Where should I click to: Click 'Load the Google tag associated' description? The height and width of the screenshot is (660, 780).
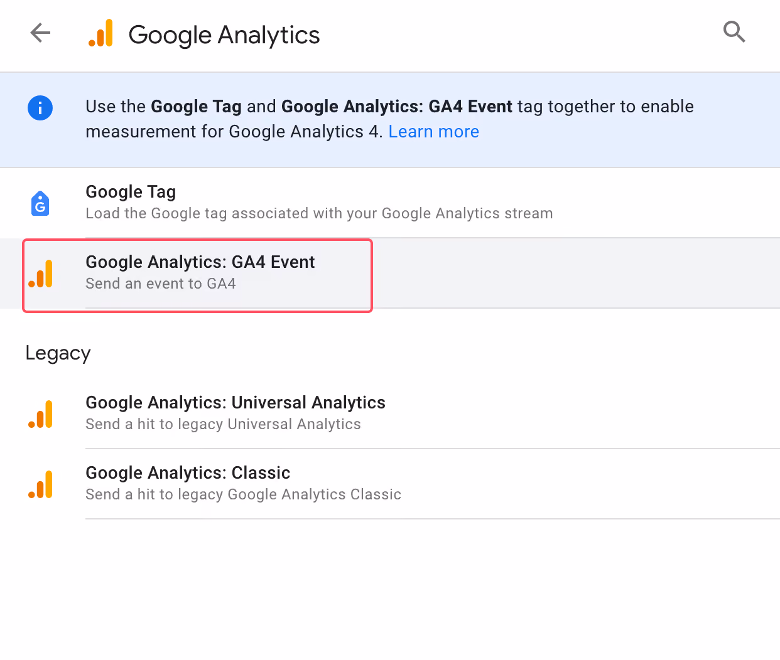pyautogui.click(x=319, y=213)
